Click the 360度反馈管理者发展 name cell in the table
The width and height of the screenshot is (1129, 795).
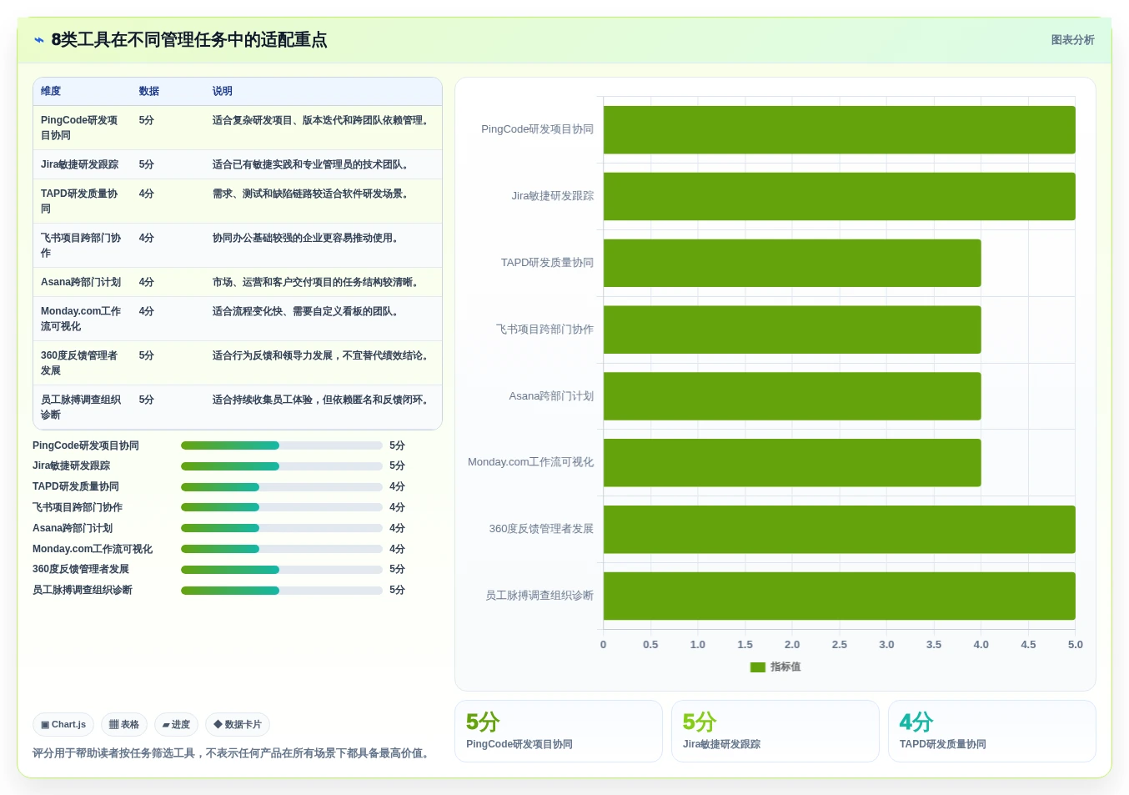point(81,363)
